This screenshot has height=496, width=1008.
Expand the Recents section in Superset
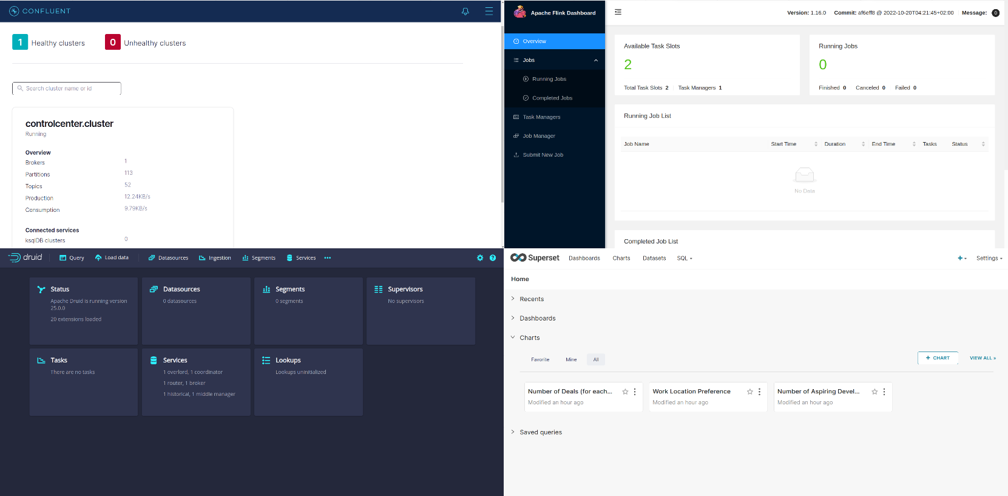[531, 299]
